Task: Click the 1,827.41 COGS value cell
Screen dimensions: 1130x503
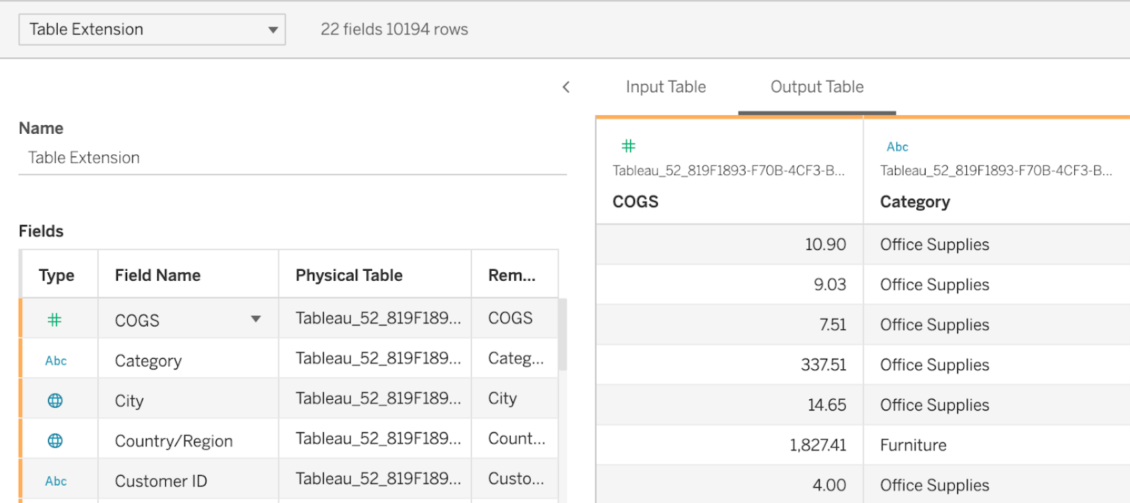Action: coord(730,445)
